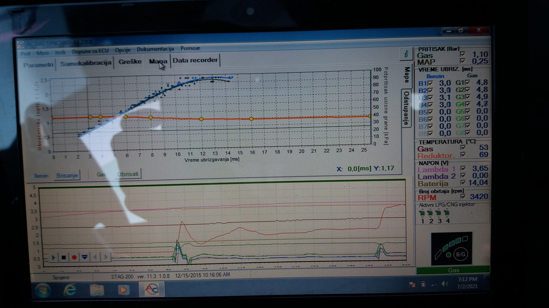549x308 pixels.
Task: Toggle the Lambda 1 voltage checkbox
Action: 462,169
